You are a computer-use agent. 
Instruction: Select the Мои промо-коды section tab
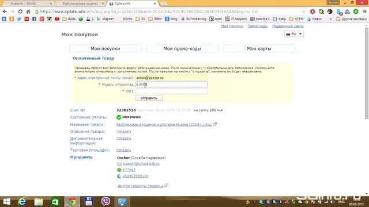tap(182, 48)
